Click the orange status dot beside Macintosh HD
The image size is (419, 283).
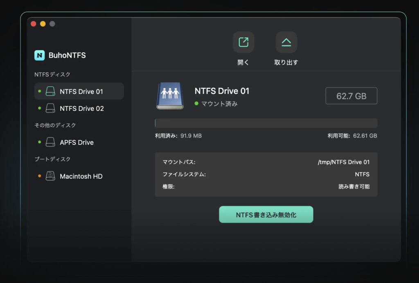[x=40, y=176]
